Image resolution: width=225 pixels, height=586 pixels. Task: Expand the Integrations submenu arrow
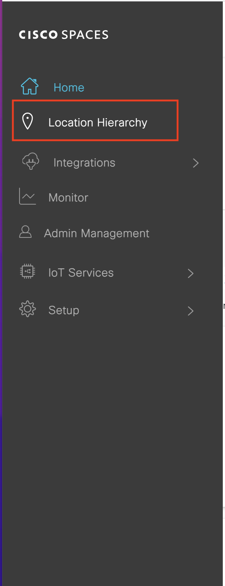196,163
